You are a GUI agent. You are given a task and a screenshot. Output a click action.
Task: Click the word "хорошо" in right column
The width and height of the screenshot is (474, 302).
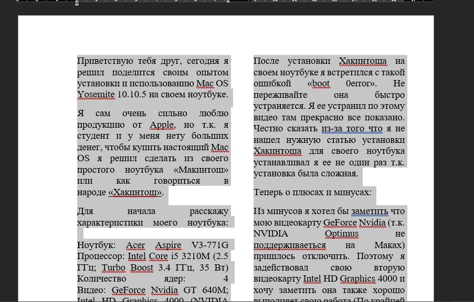[x=389, y=290]
